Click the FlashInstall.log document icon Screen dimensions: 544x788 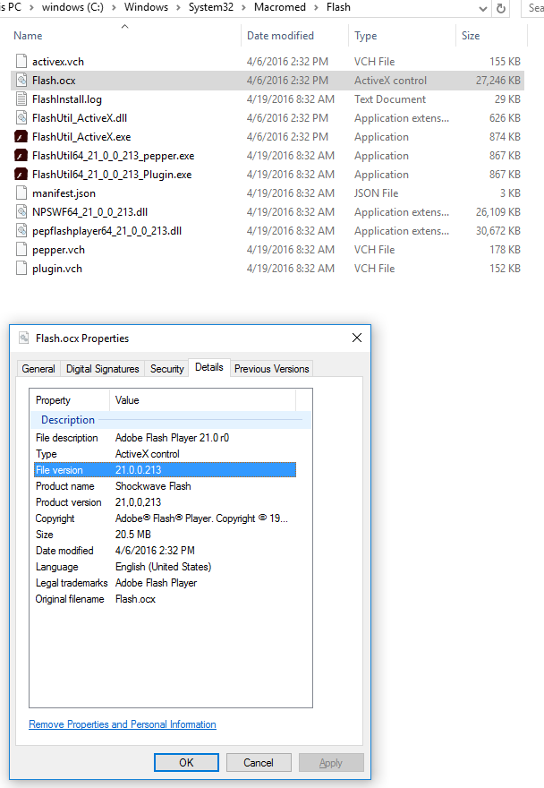point(21,99)
